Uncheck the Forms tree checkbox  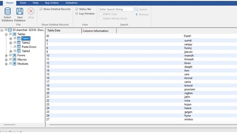pyautogui.click(x=10, y=55)
